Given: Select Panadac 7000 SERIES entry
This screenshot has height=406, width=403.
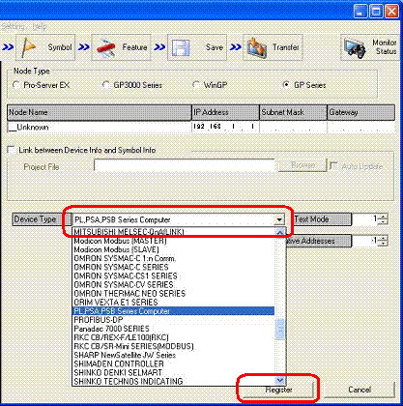Looking at the screenshot, I should coord(174,329).
